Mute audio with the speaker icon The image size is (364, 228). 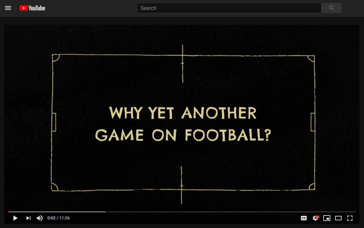point(40,218)
